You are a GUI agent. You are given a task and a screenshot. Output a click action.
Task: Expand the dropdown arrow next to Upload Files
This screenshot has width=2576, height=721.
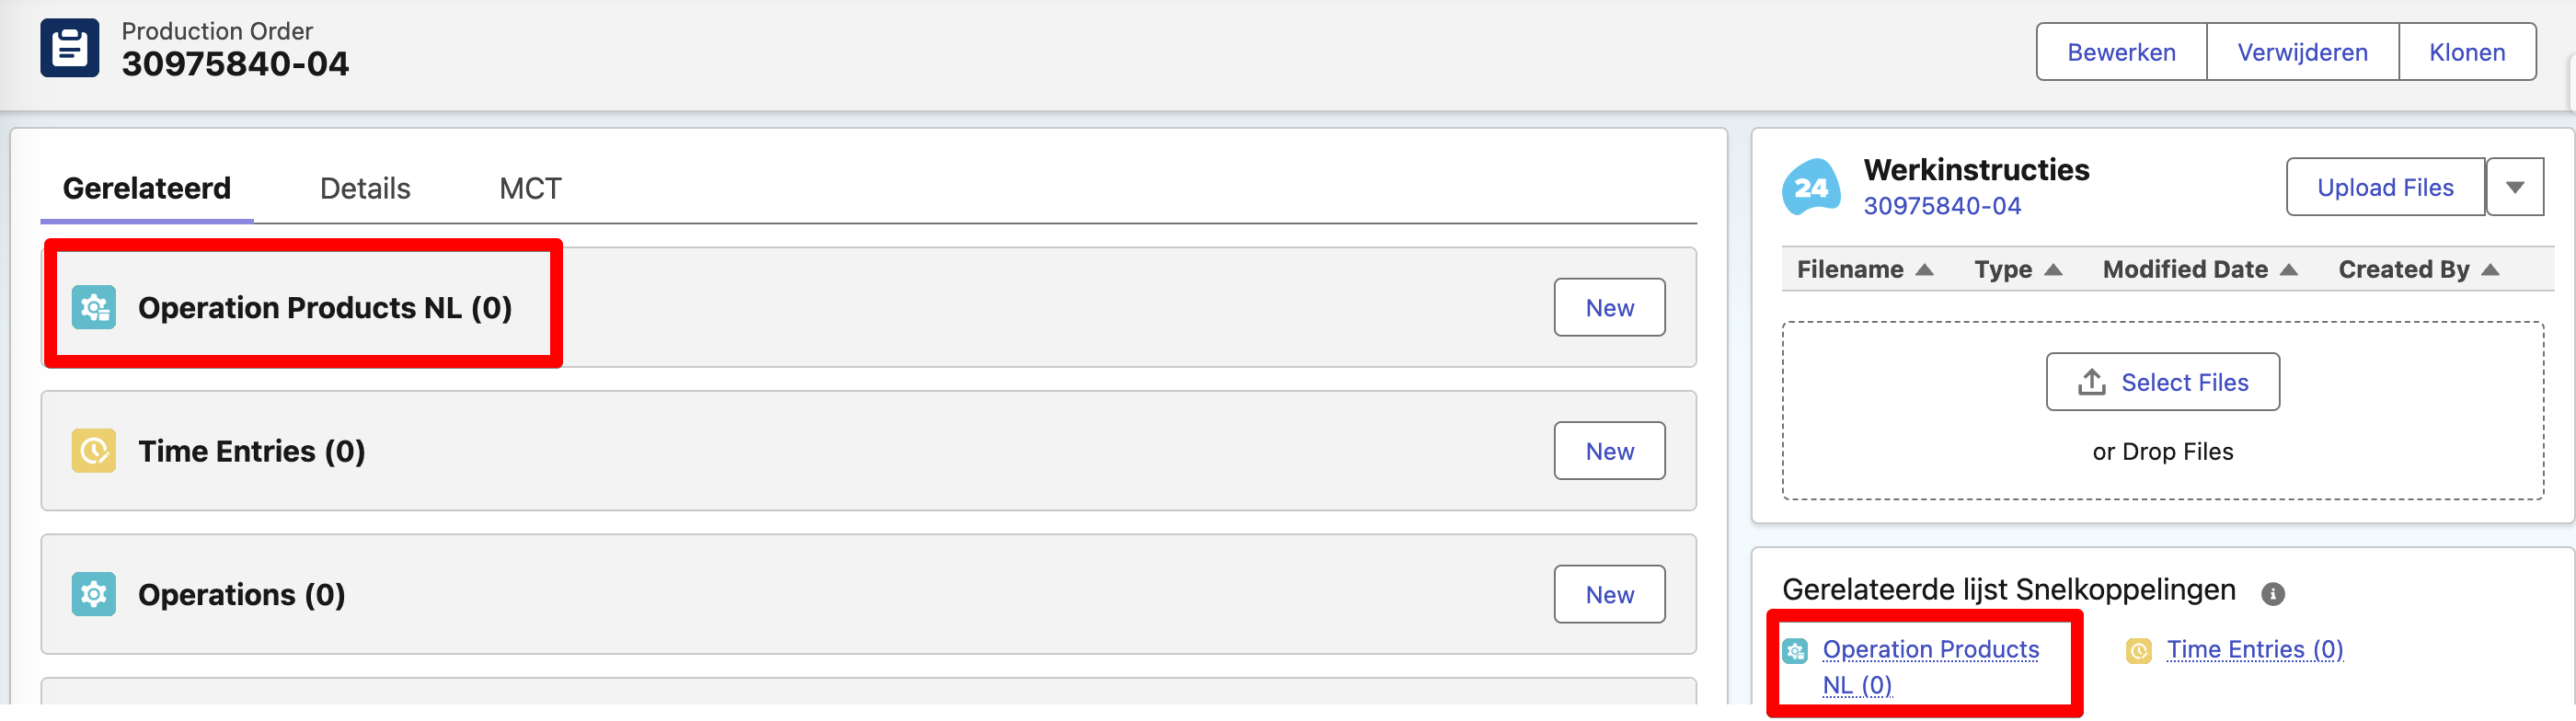(2514, 187)
